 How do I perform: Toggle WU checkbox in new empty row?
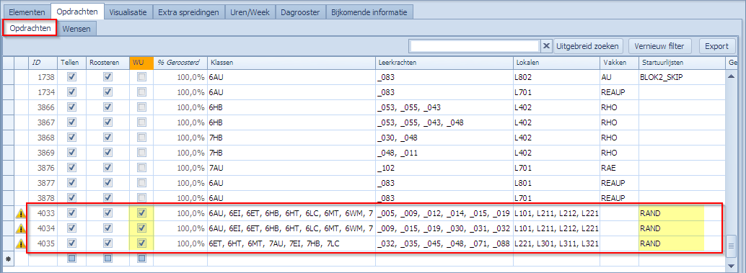[x=141, y=259]
